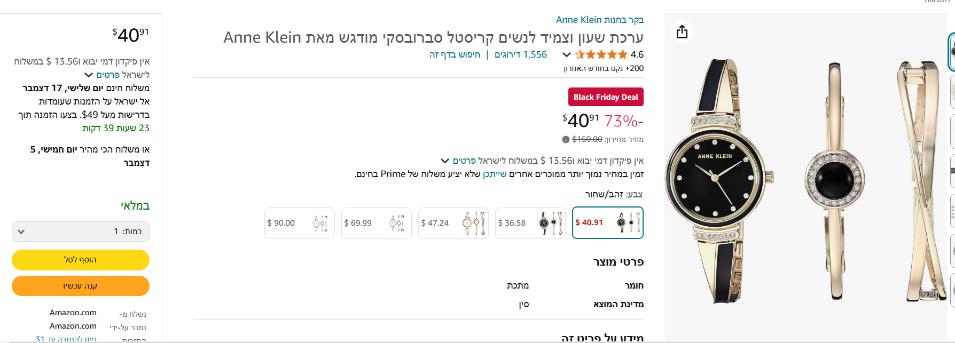Click the 4.6 star rating stars

click(601, 54)
